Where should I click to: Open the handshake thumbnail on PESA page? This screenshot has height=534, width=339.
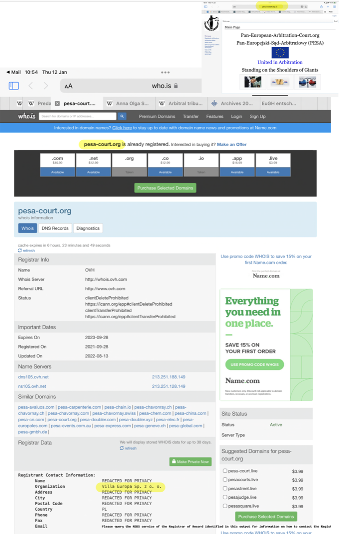click(253, 82)
